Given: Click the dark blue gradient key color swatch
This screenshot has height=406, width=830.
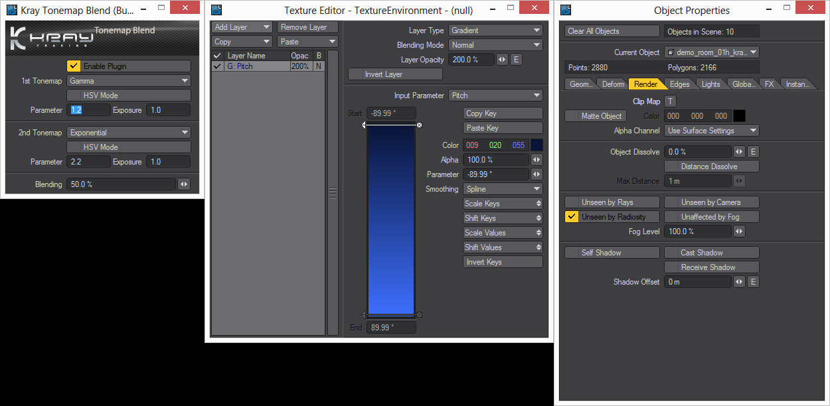Looking at the screenshot, I should (x=536, y=145).
